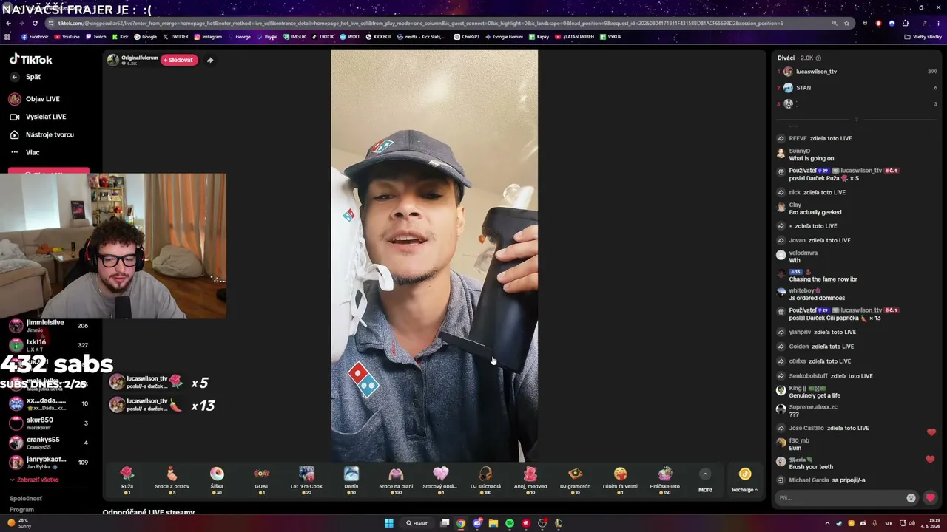Click the taskbar Hľadať search box
Image resolution: width=947 pixels, height=532 pixels.
(417, 523)
